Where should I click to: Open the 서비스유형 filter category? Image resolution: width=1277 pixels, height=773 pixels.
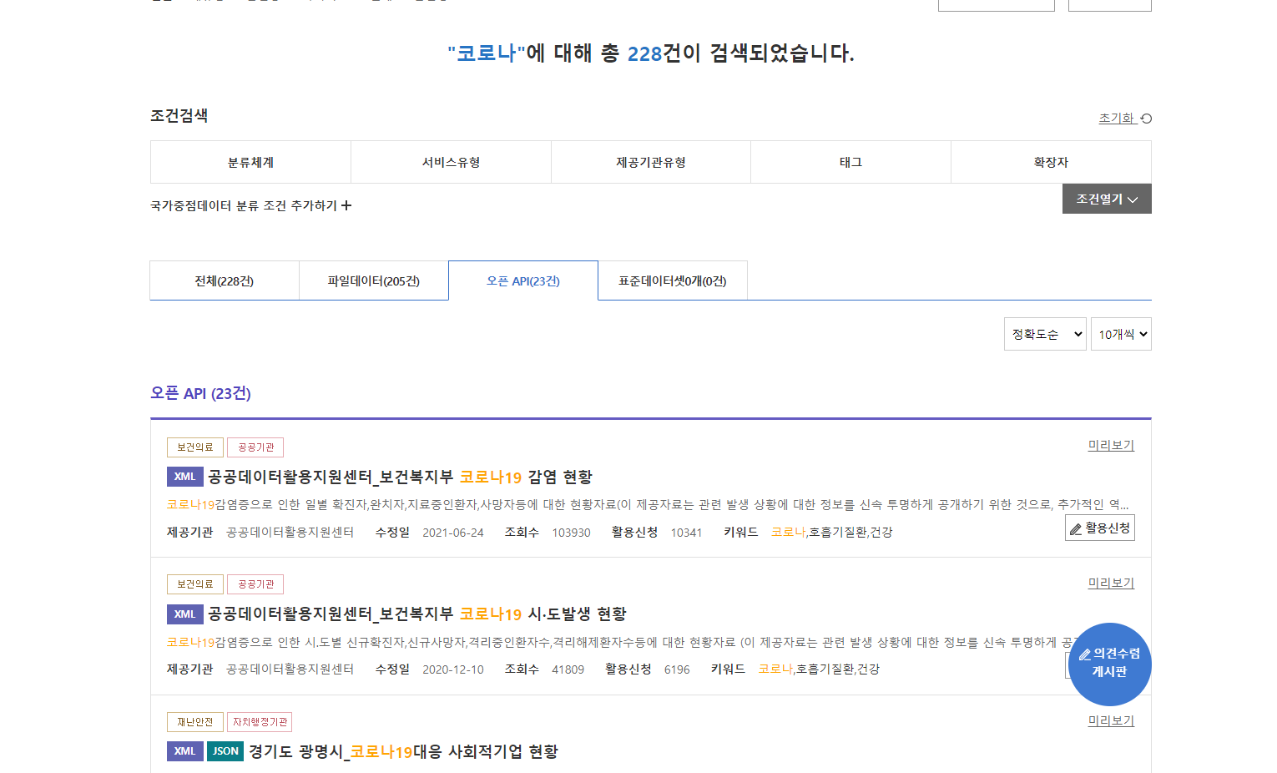(x=451, y=162)
